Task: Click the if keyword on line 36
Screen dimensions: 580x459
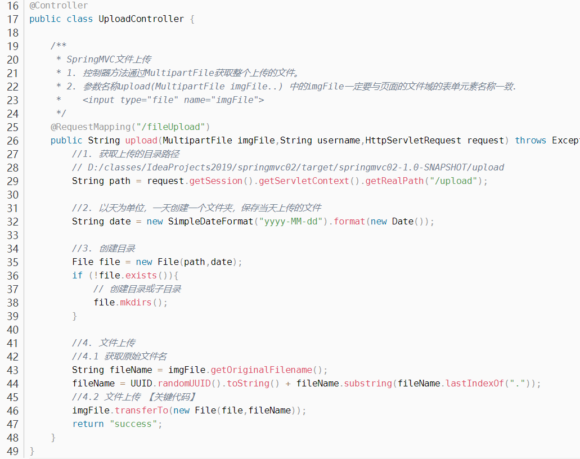Action: (77, 276)
